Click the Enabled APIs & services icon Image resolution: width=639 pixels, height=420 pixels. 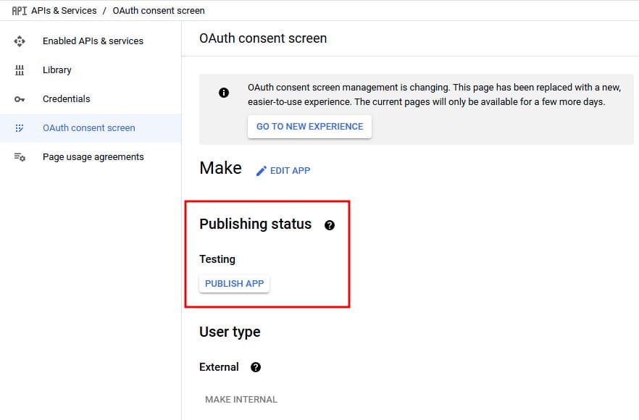[20, 41]
